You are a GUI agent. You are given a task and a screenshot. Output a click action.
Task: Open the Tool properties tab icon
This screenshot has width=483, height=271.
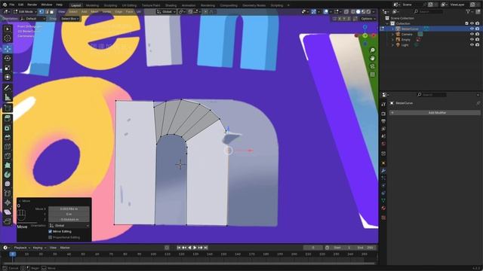coord(383,105)
